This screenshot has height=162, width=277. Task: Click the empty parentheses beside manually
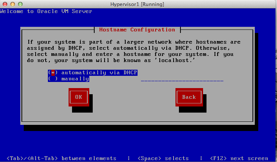click(x=53, y=79)
